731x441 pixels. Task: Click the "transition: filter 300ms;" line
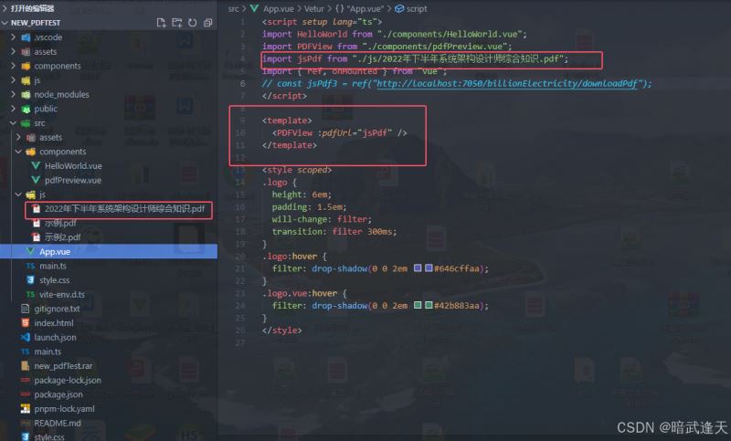pyautogui.click(x=334, y=231)
